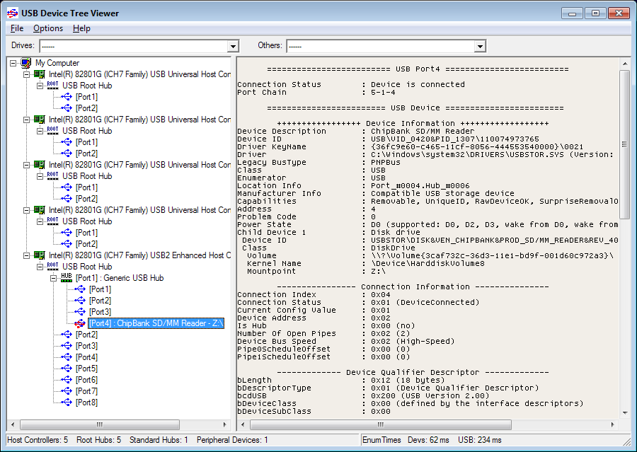
Task: Open the Options menu
Action: [x=47, y=28]
